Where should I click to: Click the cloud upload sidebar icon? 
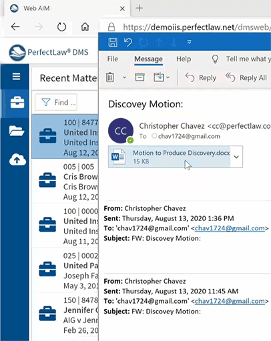[x=17, y=159]
